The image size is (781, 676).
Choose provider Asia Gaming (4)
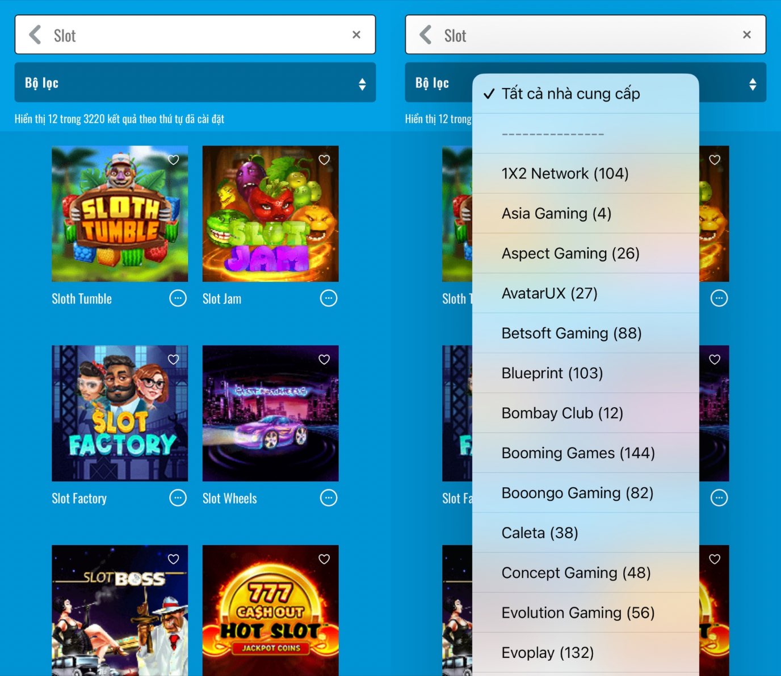click(x=586, y=213)
